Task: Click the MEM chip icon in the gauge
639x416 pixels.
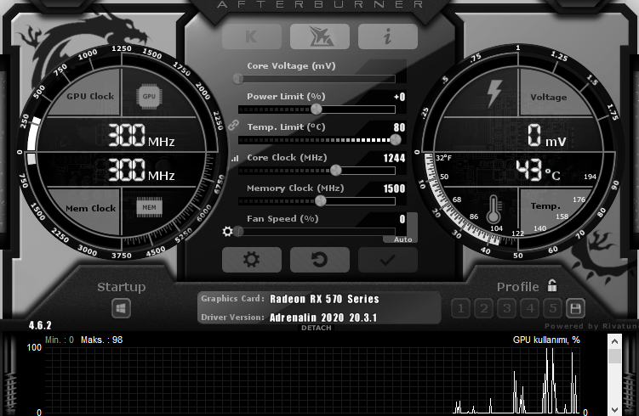Action: 149,207
